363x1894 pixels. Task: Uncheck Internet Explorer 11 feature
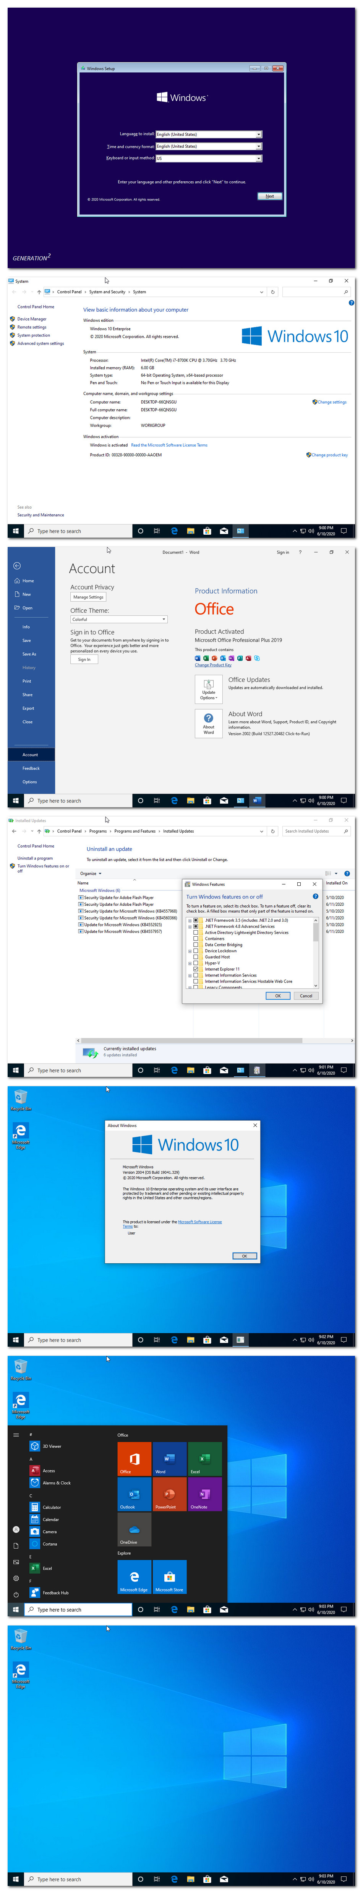click(x=196, y=969)
